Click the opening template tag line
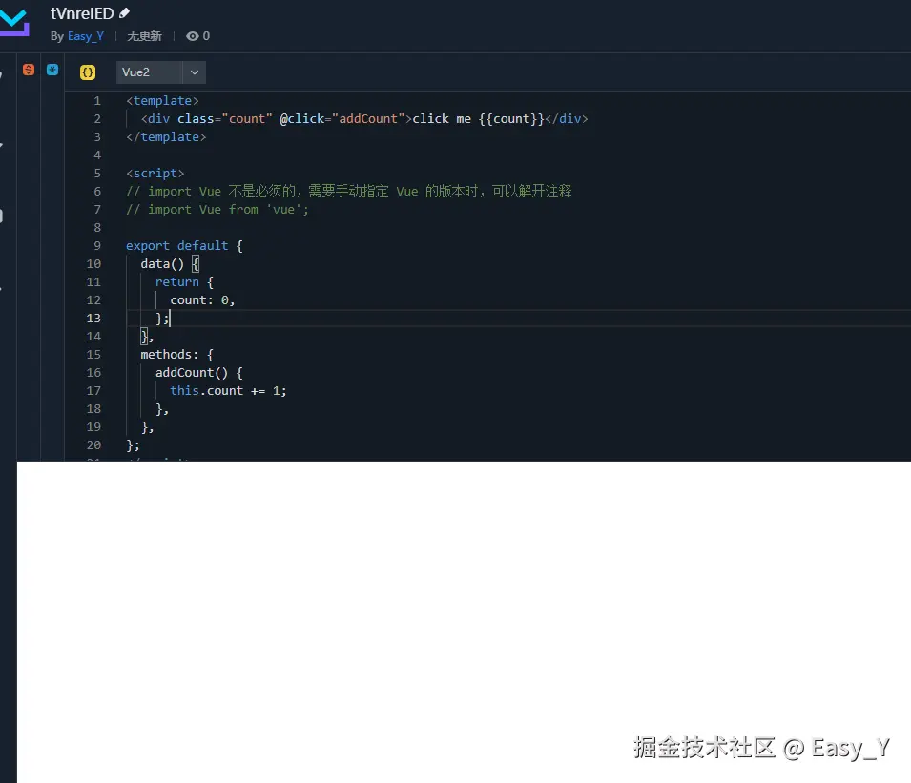The image size is (911, 783). tap(162, 100)
